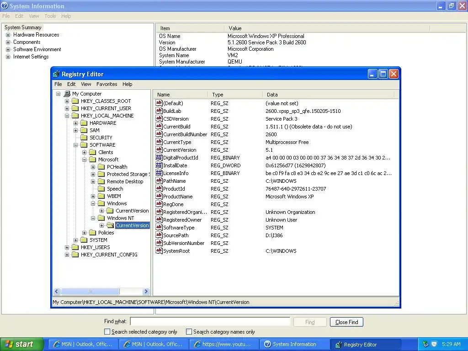Click the Find button
This screenshot has width=468, height=351.
click(x=310, y=322)
